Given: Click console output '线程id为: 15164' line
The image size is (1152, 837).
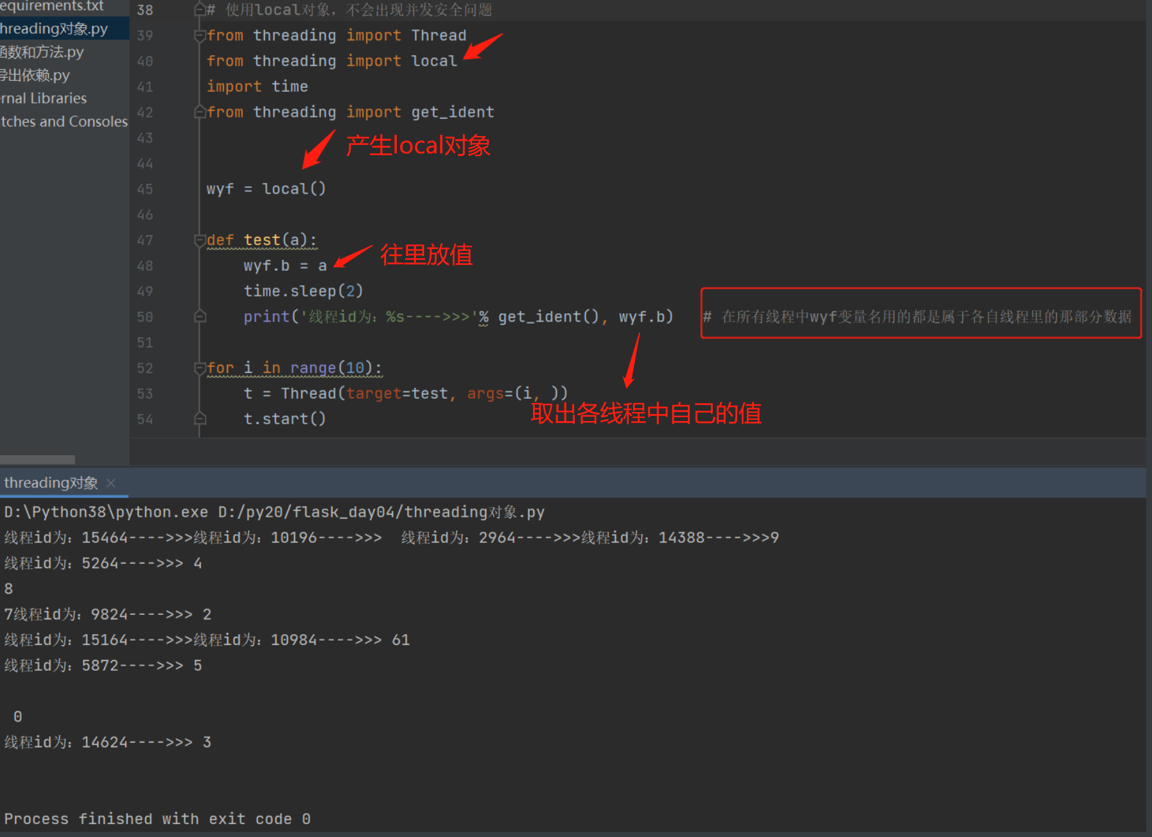Looking at the screenshot, I should (x=207, y=640).
